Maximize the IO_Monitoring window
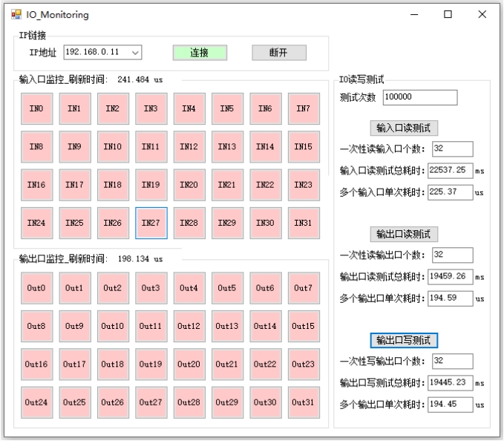504x441 pixels. coord(448,14)
